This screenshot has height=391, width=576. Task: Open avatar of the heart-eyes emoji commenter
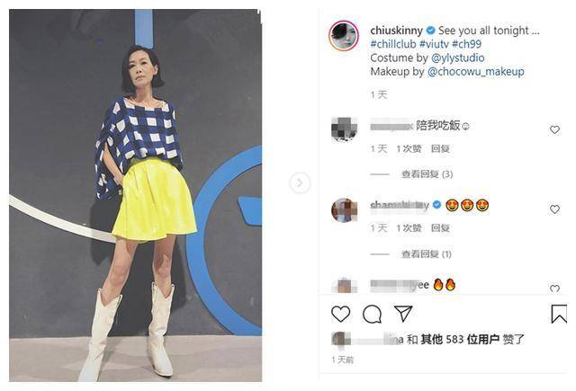344,210
